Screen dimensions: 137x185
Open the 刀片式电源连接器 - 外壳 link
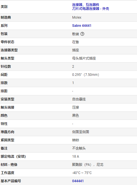(x=90, y=9)
